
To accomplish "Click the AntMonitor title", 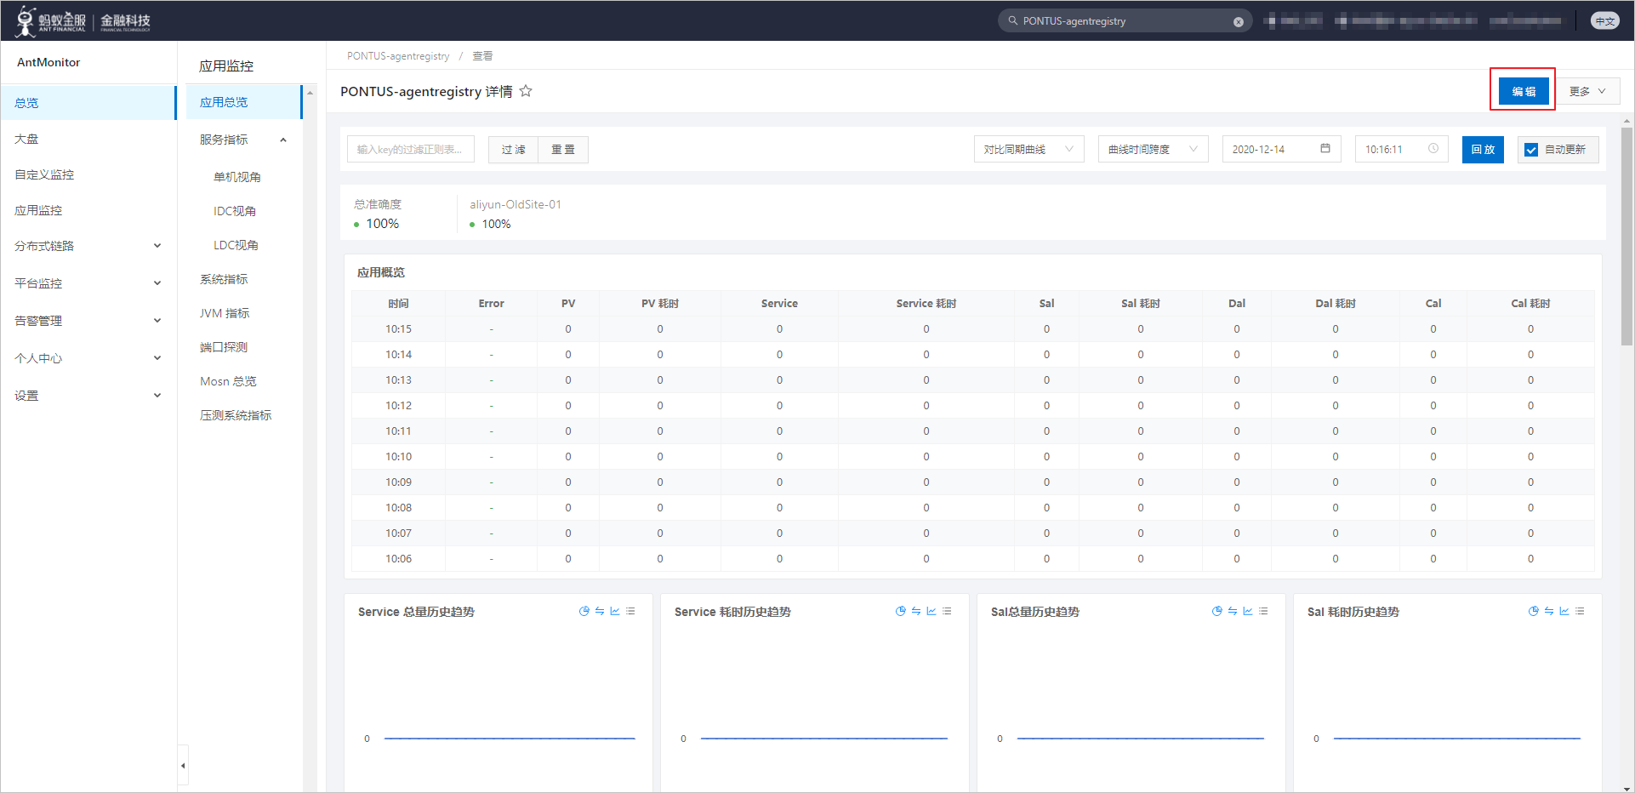I will pyautogui.click(x=48, y=62).
